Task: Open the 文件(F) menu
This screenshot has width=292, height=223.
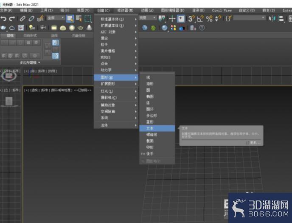Action: coord(6,11)
